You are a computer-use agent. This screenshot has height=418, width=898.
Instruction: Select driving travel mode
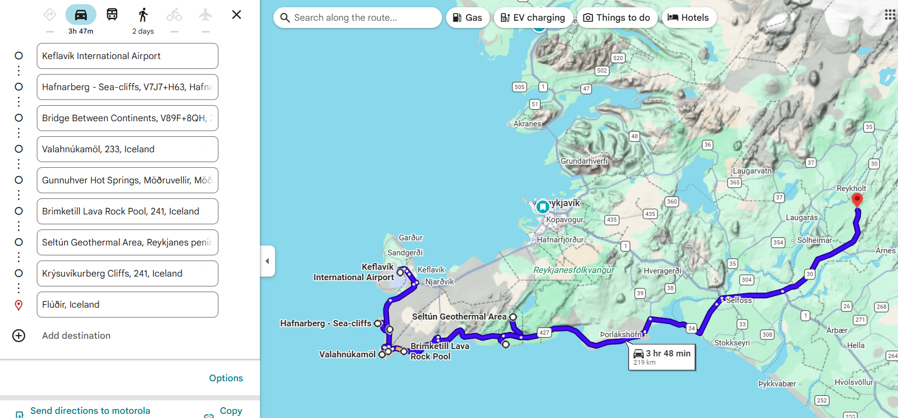click(x=81, y=15)
